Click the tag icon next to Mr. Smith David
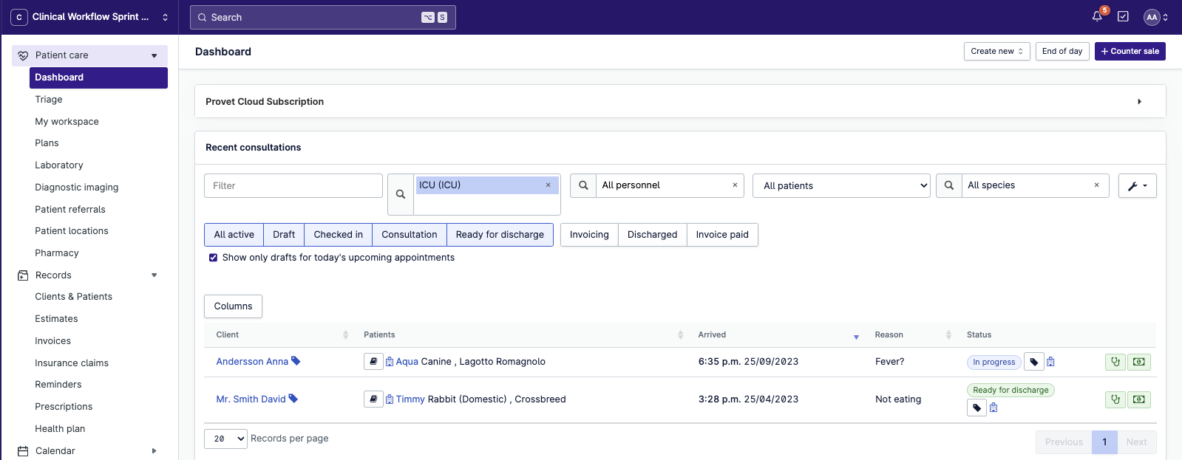 pos(293,399)
